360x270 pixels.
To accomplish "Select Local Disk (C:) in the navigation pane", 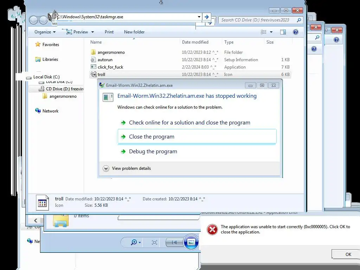I will pyautogui.click(x=46, y=77).
